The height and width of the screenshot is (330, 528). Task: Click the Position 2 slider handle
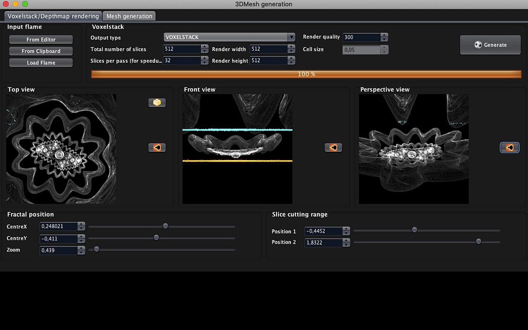click(x=478, y=241)
